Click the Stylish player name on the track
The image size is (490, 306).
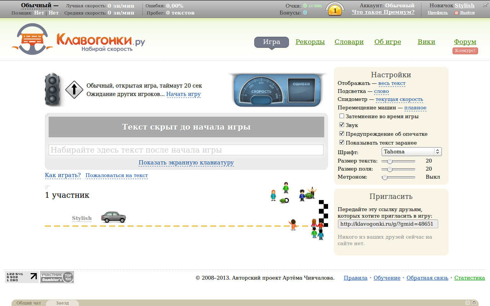[82, 218]
